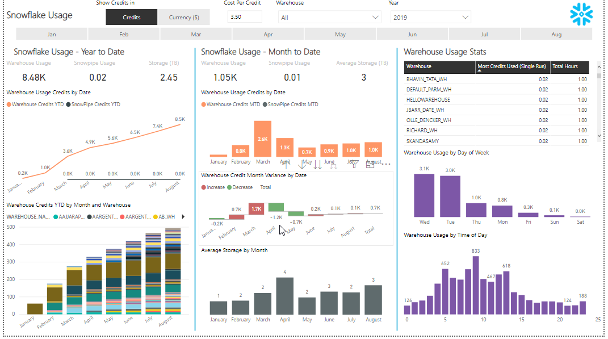Select the JBARR_DATE_WH table row
Viewport: 608px width, 339px height.
[x=496, y=110]
